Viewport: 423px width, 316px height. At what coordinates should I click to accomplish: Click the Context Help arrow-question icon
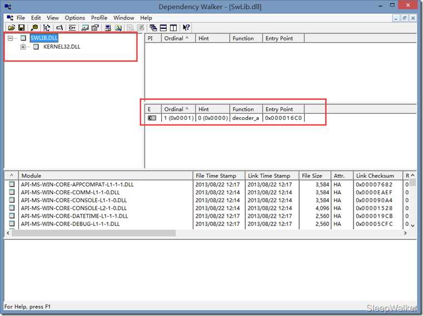[x=186, y=28]
